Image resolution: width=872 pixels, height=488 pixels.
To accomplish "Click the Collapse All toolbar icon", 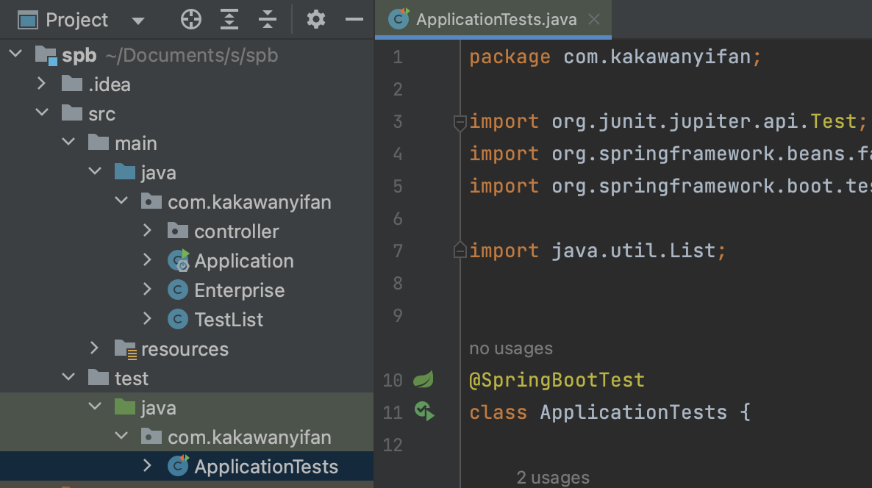I will click(x=268, y=20).
